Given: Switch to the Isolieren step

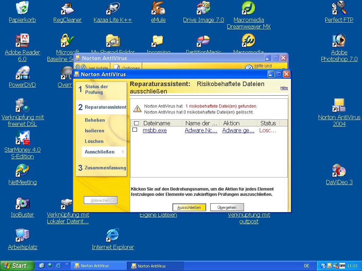Looking at the screenshot, I should [x=94, y=131].
